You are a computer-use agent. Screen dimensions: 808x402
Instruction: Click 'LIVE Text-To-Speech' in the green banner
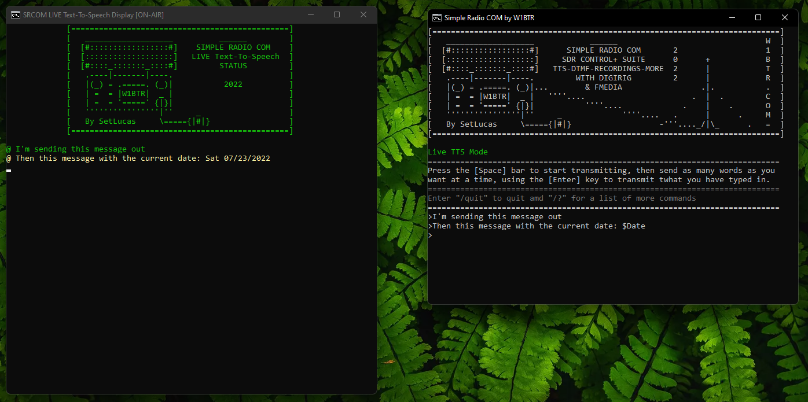pos(236,57)
